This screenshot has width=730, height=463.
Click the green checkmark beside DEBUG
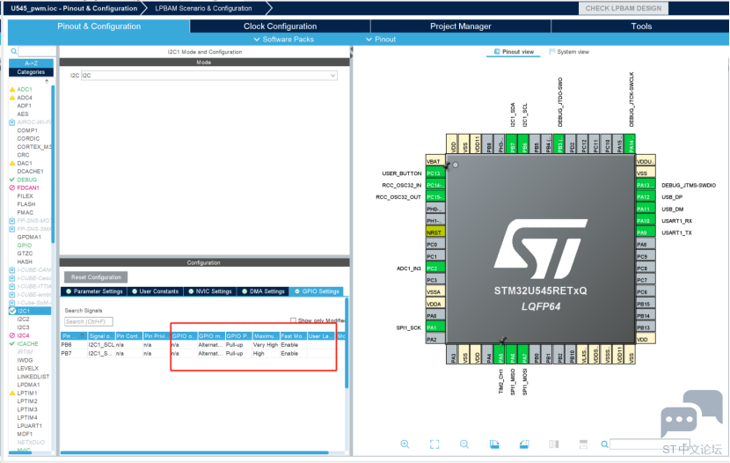pos(12,180)
